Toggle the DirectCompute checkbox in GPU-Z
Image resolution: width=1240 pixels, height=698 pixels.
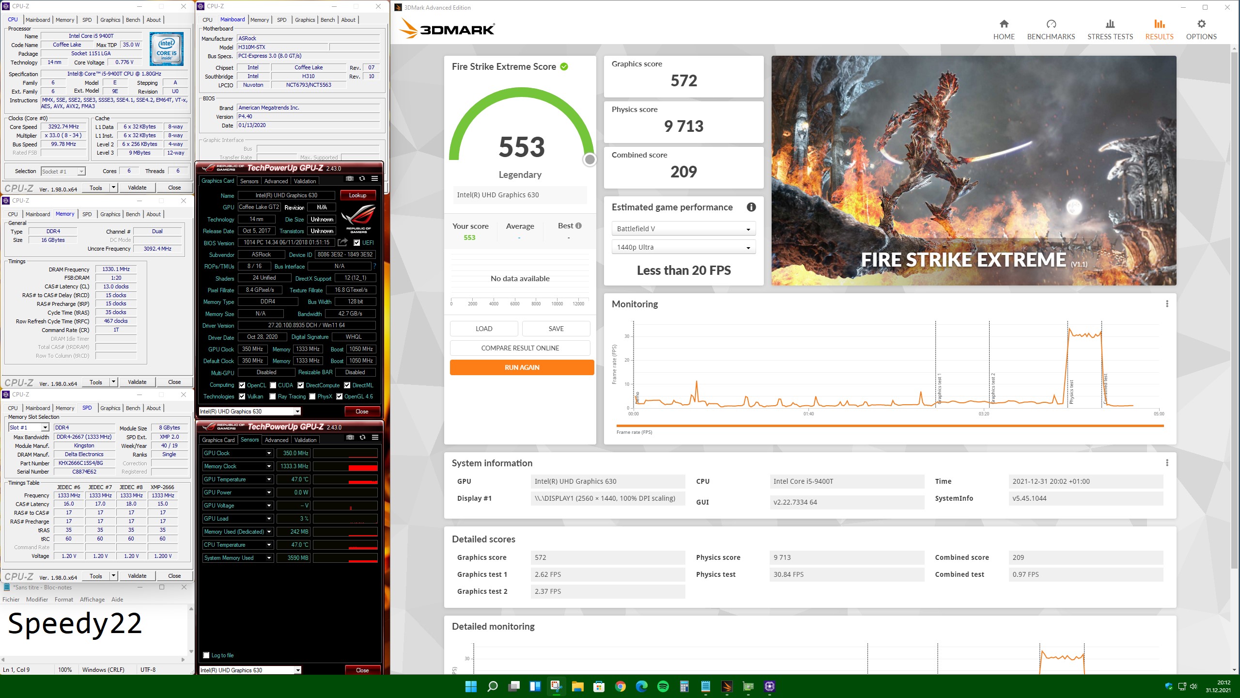tap(301, 385)
